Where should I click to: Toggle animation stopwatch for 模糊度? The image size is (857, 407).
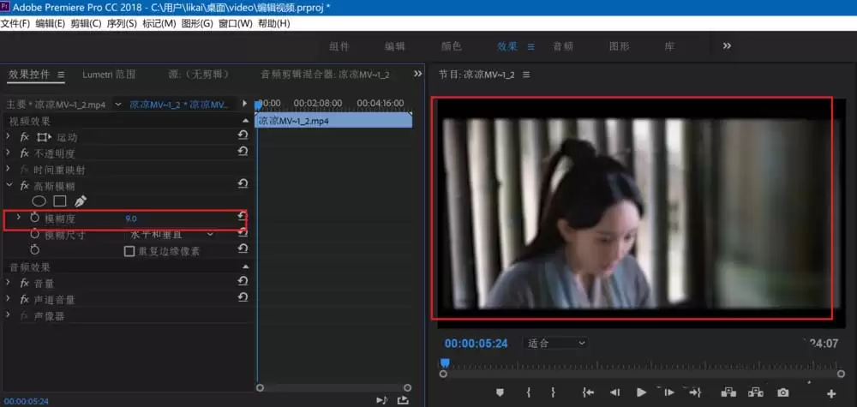(x=35, y=218)
